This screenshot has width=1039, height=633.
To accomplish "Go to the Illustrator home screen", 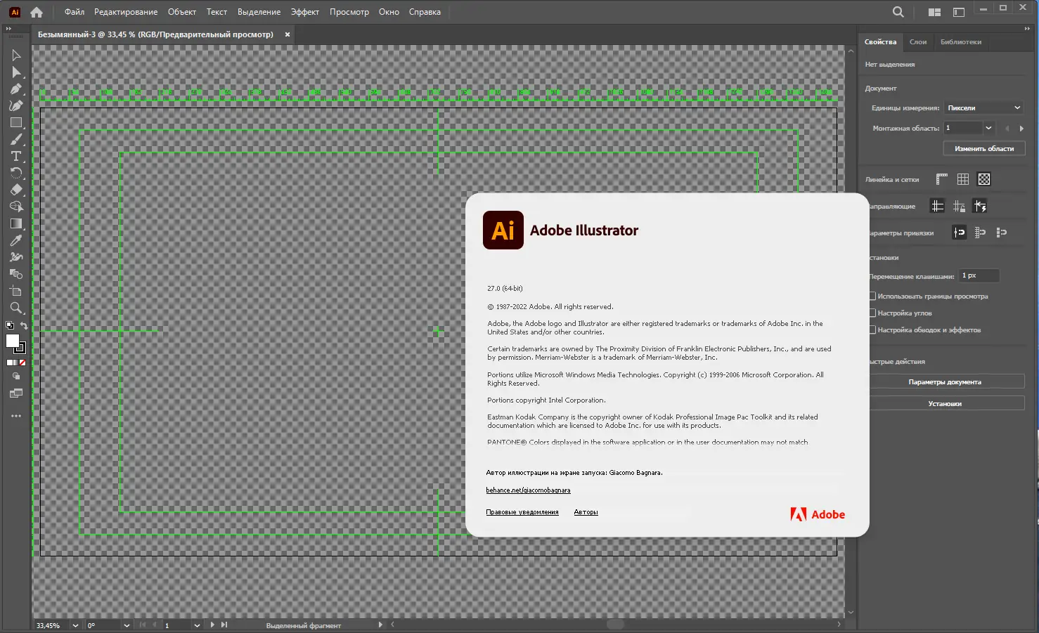I will pos(37,12).
